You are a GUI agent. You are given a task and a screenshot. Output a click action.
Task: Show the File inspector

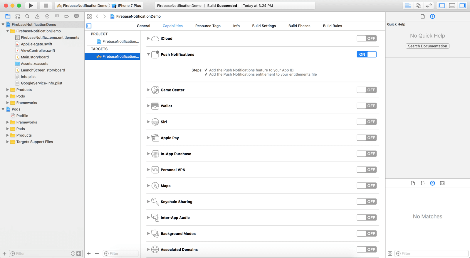coord(423,16)
